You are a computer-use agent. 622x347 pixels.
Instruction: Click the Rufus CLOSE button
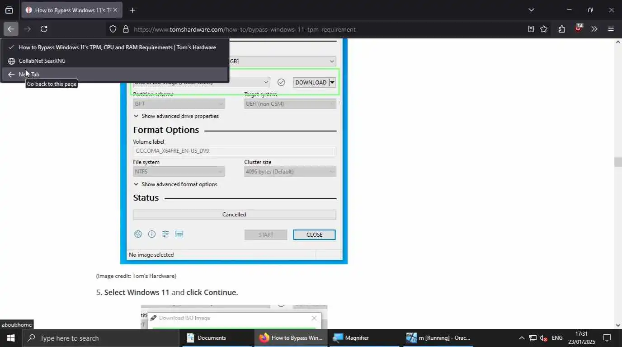point(314,235)
